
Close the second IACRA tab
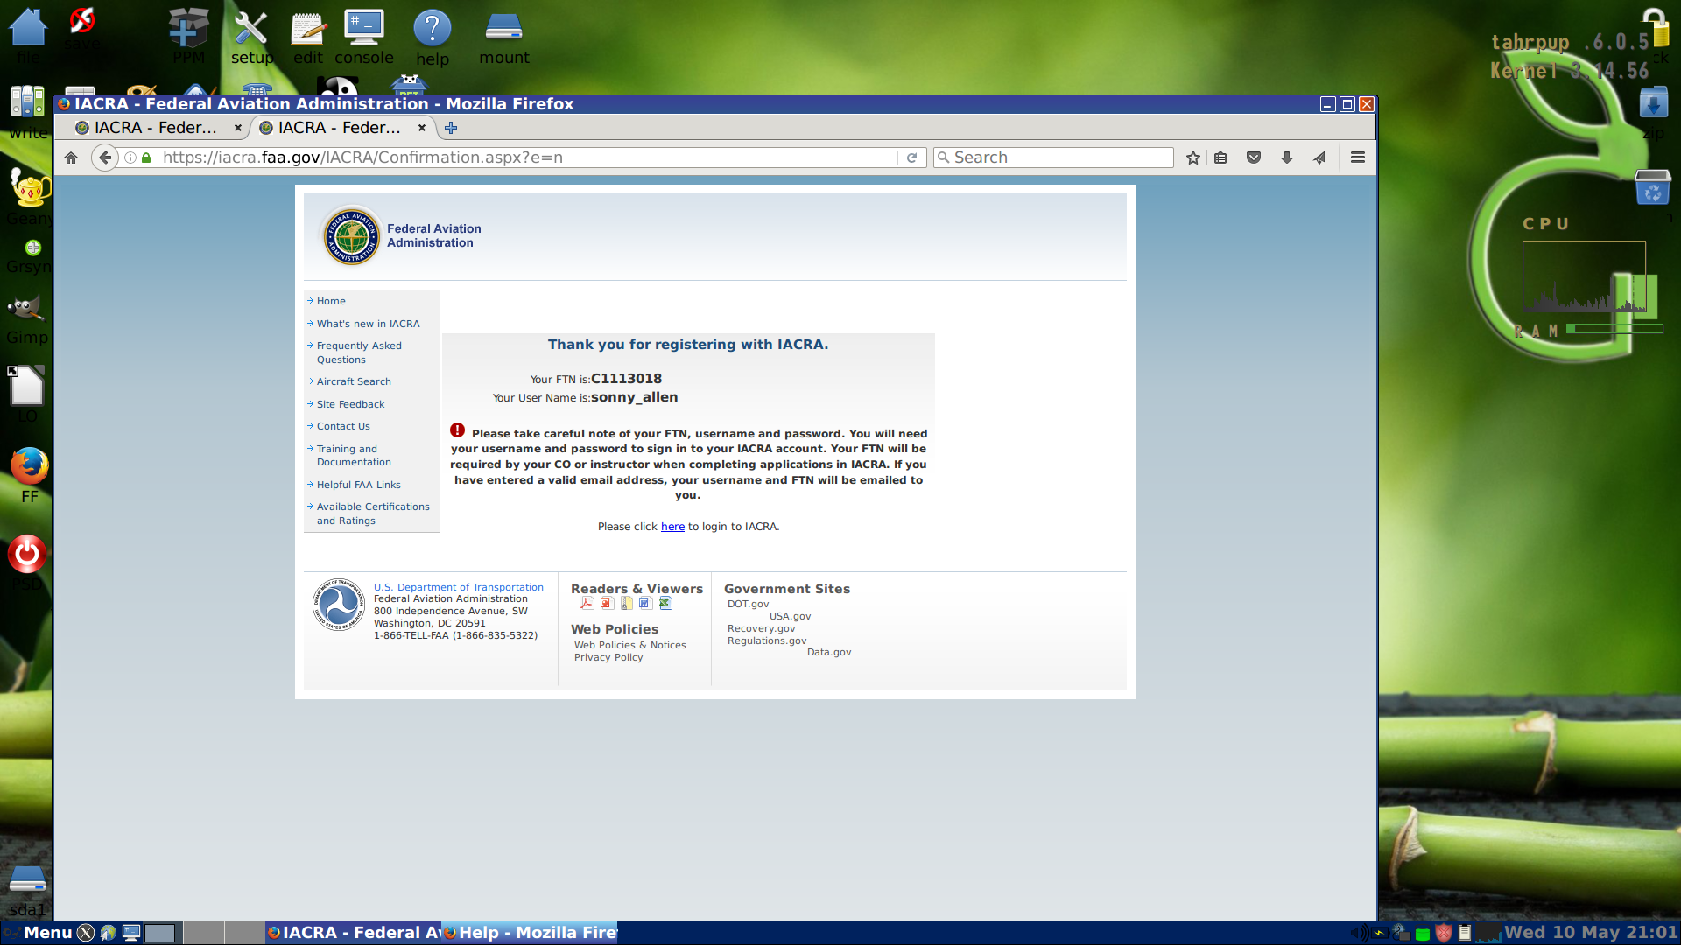pyautogui.click(x=421, y=128)
